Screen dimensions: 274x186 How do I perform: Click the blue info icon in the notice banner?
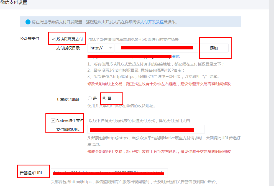[28, 22]
